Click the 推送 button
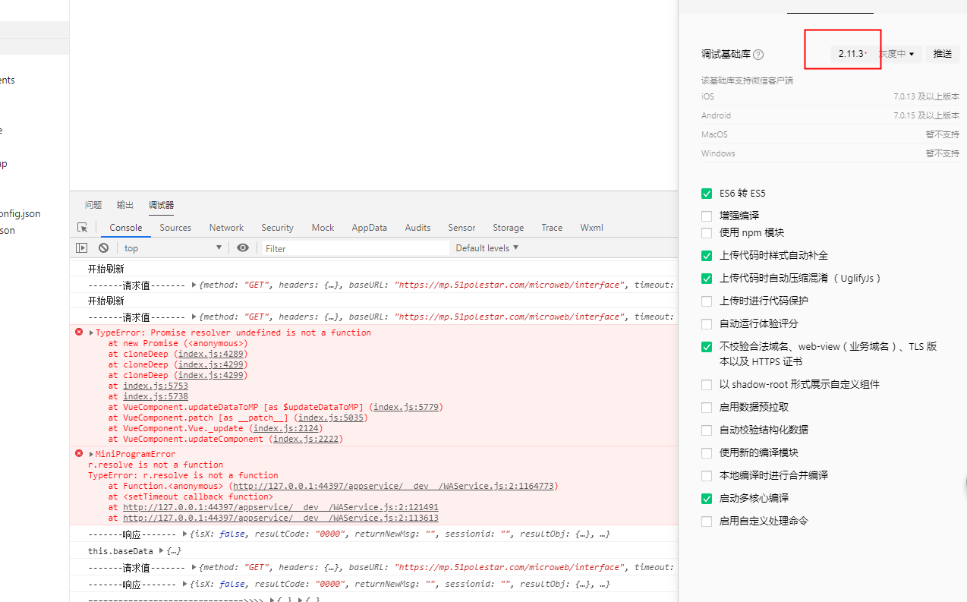 (942, 54)
